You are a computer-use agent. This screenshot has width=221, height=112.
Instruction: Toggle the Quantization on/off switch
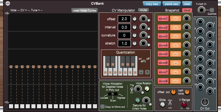pyautogui.click(x=144, y=62)
